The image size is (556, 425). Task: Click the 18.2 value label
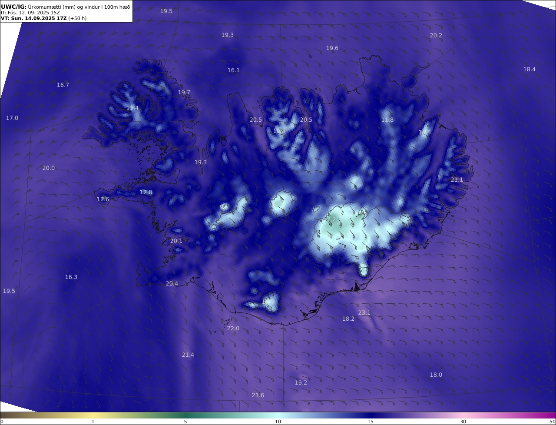[348, 319]
